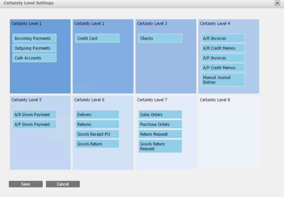Click the Delivery item in Level 6
This screenshot has height=197, width=284.
pyautogui.click(x=97, y=115)
